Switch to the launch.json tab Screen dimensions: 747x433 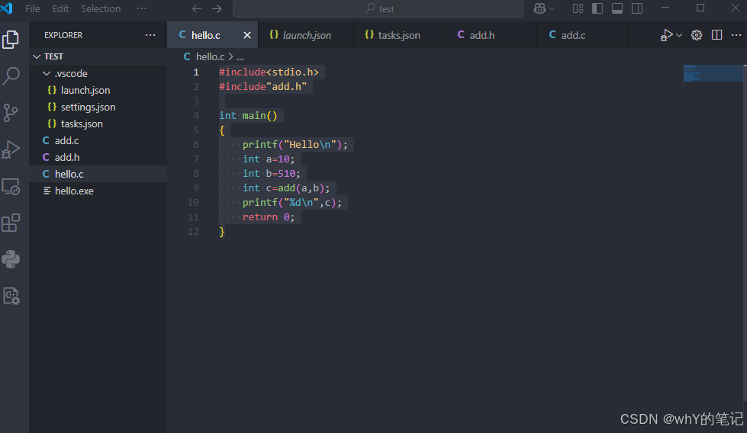click(306, 35)
